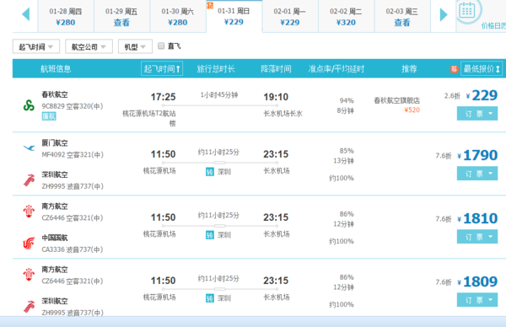The height and width of the screenshot is (327, 506).
Task: Click the 推荐 column header
Action: 409,69
